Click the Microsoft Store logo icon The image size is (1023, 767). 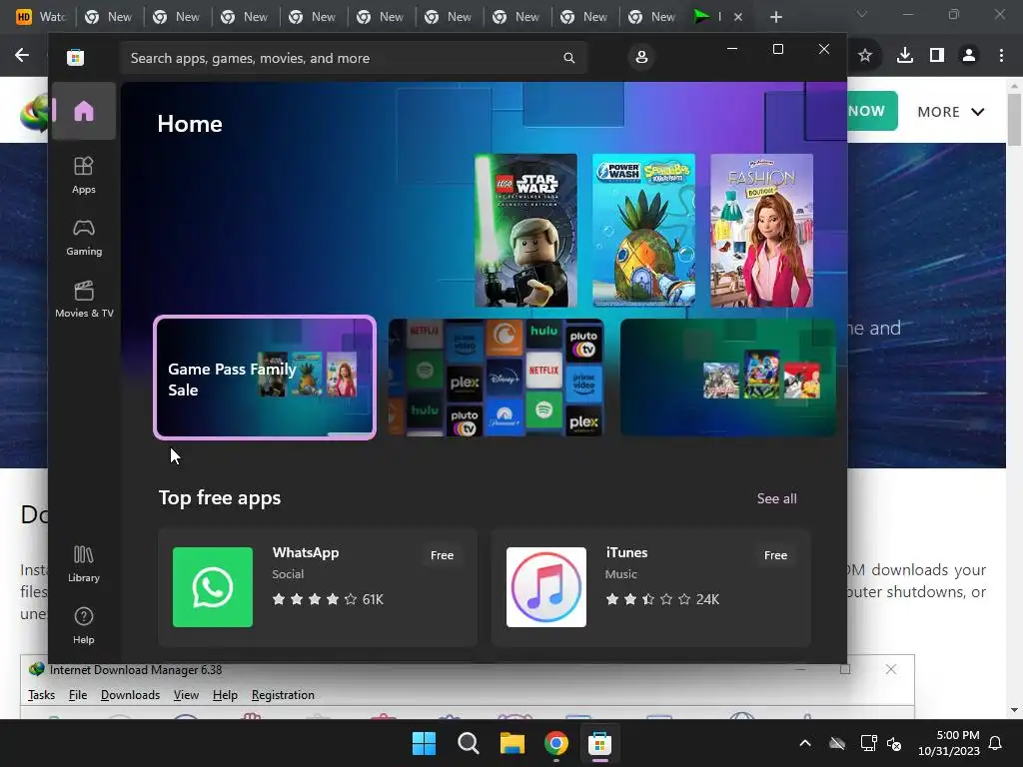[76, 58]
